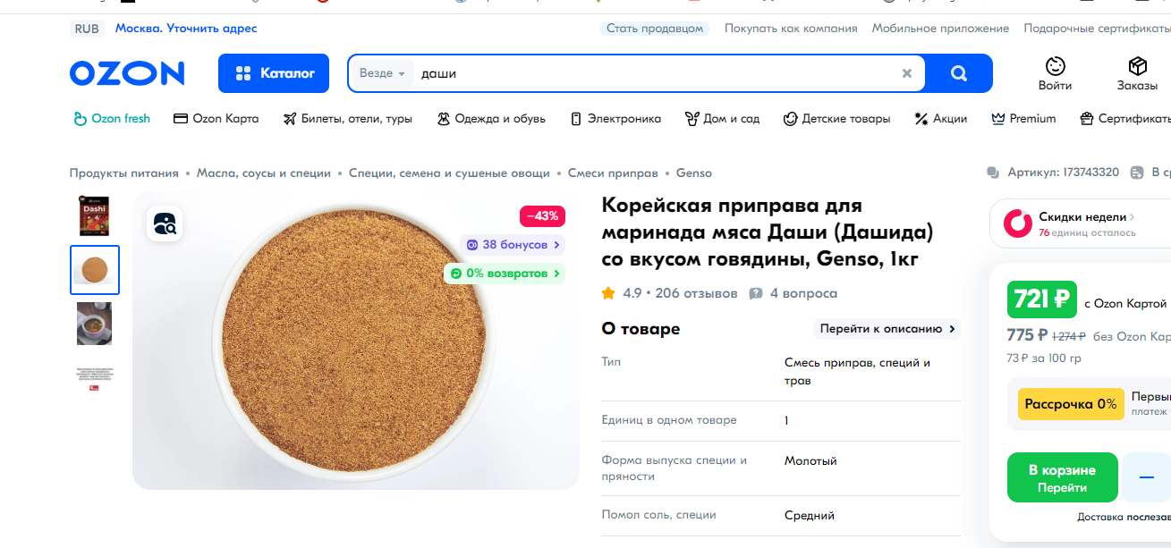Open Одежда и обувь category
Screen dimensions: 1171x548
490,119
